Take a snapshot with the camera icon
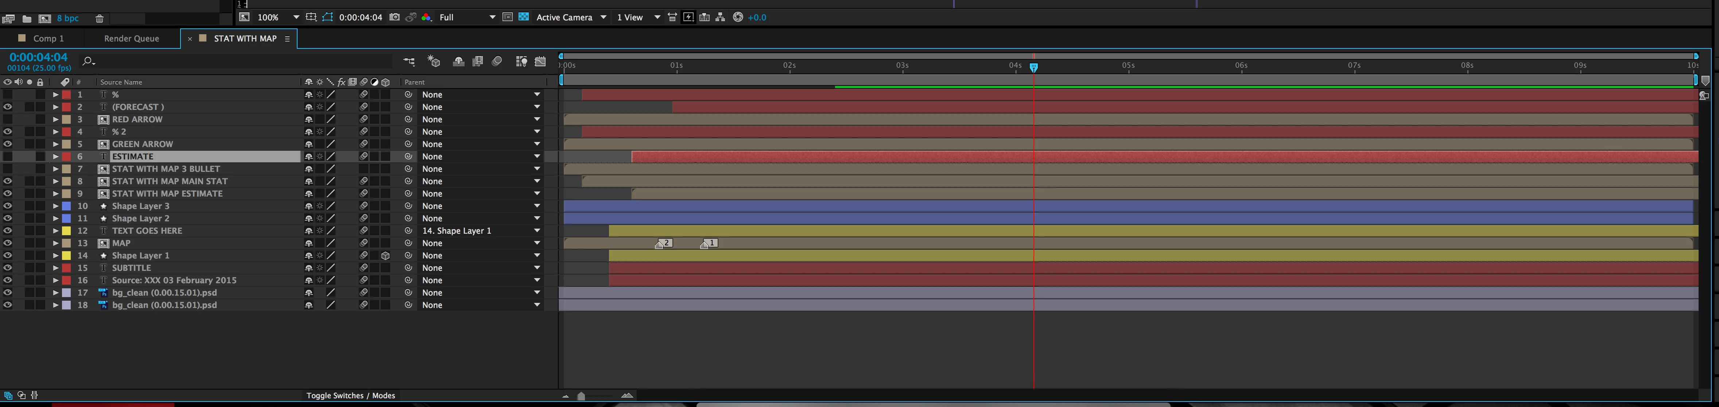Image resolution: width=1719 pixels, height=407 pixels. coord(395,17)
